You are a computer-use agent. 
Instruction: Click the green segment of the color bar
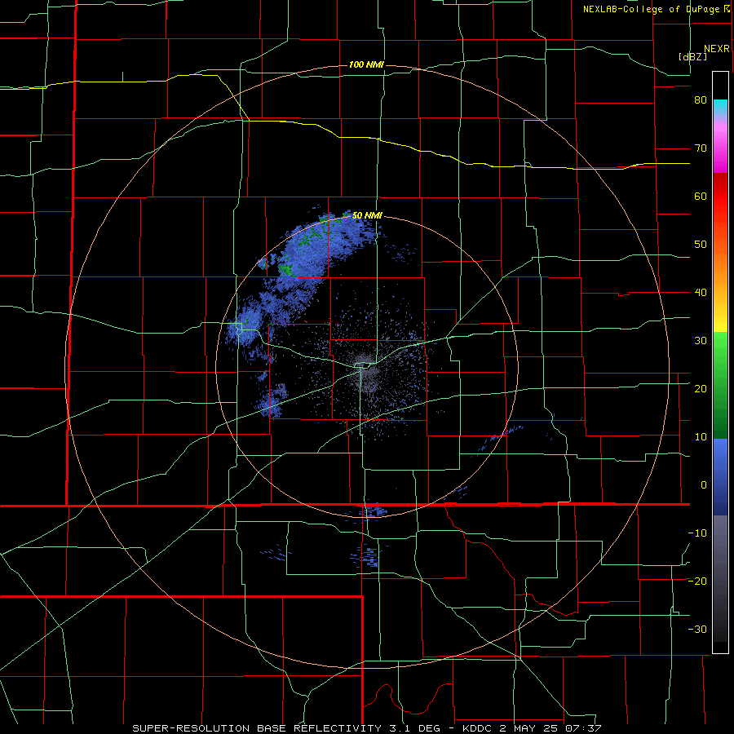(720, 385)
